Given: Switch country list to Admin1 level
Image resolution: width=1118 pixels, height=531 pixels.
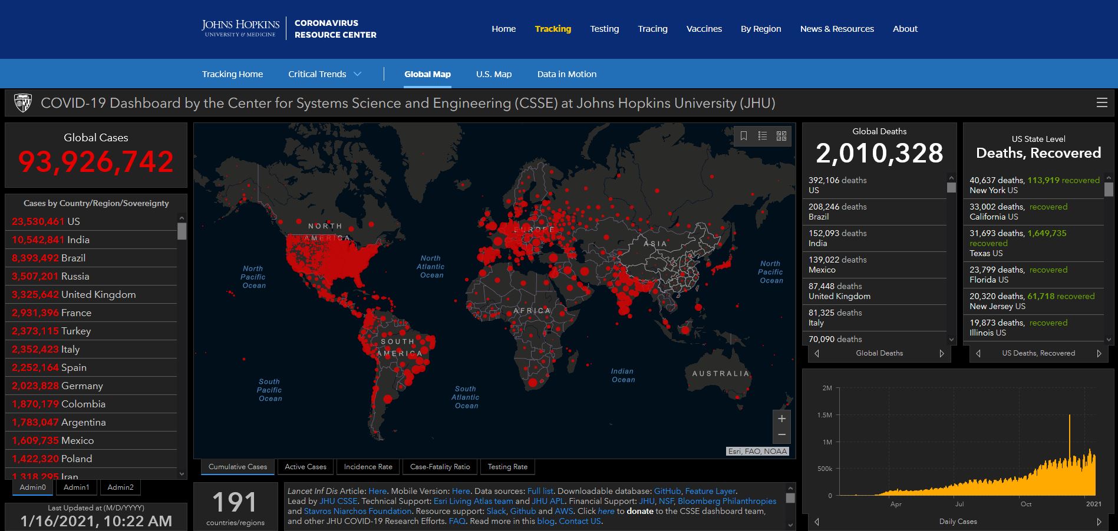Looking at the screenshot, I should coord(77,487).
